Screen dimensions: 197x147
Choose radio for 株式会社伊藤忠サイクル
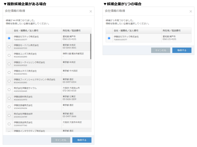pyautogui.click(x=9, y=90)
